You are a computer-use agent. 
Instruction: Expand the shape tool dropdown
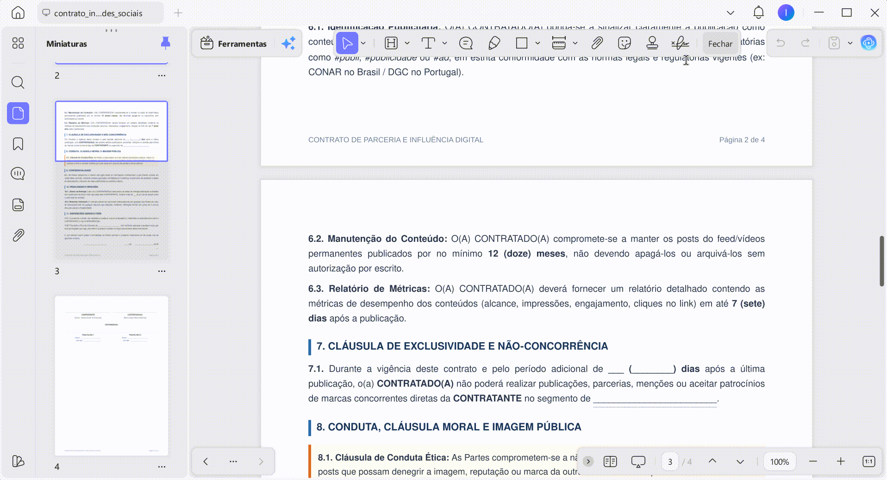point(537,43)
